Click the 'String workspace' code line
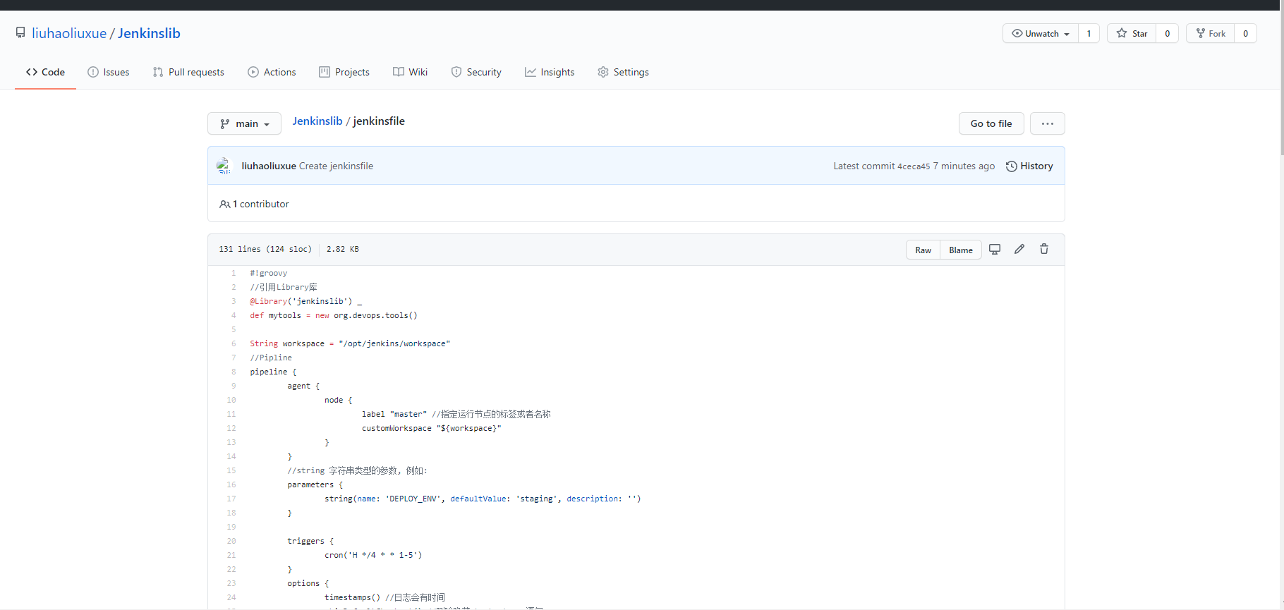 tap(350, 343)
